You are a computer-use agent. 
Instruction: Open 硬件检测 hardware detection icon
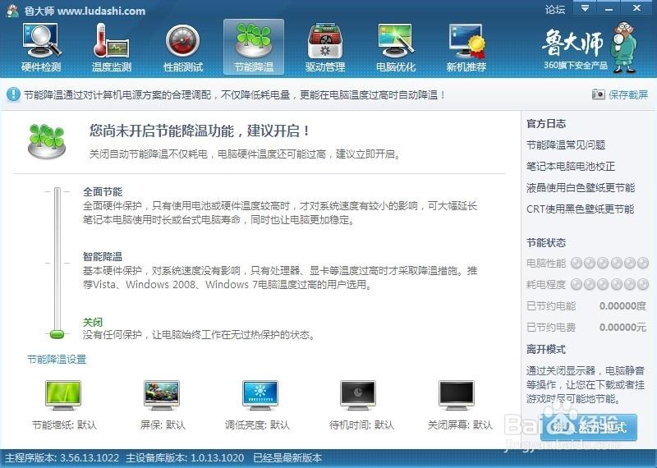(40, 40)
